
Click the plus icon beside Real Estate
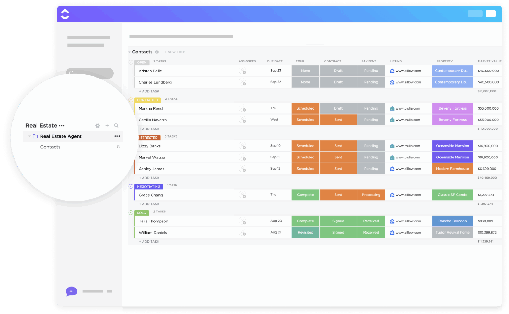click(107, 126)
